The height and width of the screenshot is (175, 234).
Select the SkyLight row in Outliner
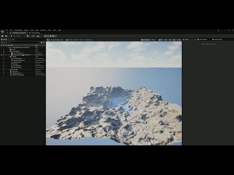tap(23, 64)
